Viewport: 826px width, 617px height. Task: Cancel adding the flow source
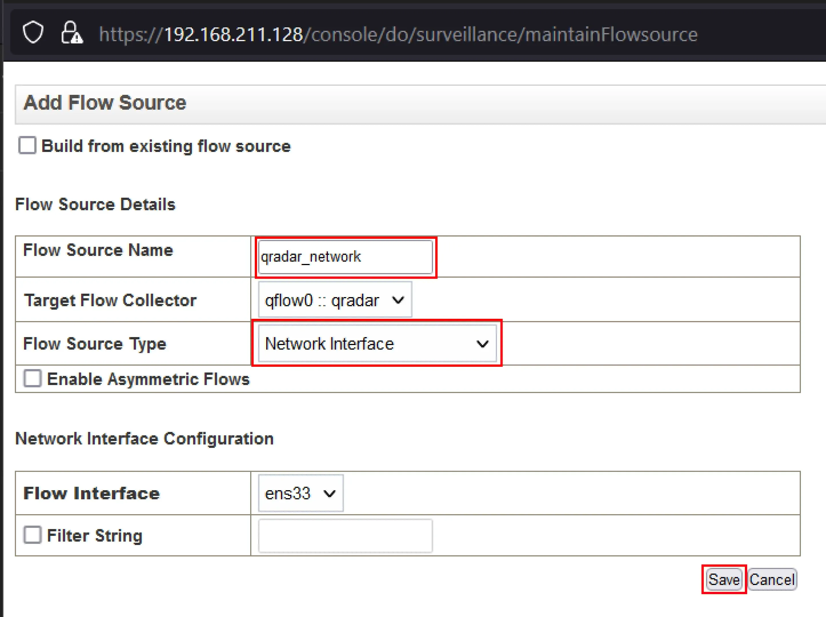772,579
